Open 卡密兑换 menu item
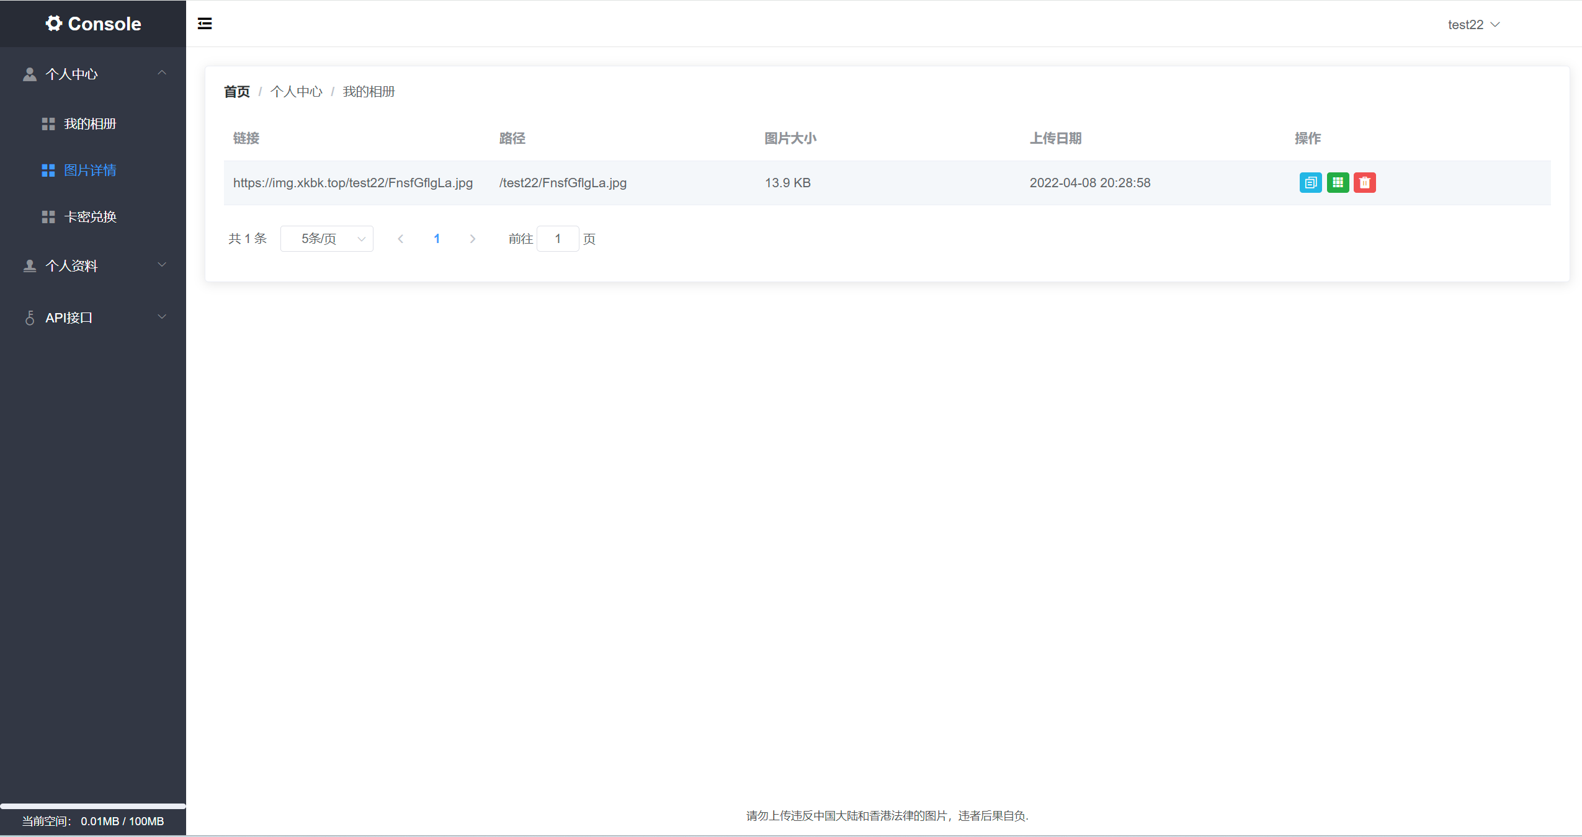 point(90,217)
